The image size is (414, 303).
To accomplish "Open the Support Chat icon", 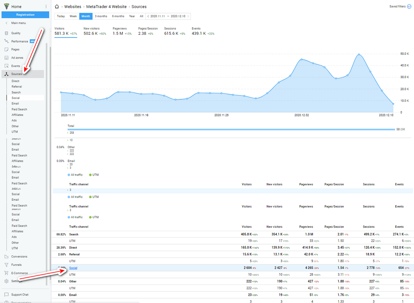I will pos(6,295).
